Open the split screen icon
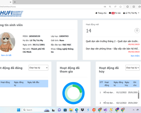This screenshot has width=141, height=113. pos(134,7)
